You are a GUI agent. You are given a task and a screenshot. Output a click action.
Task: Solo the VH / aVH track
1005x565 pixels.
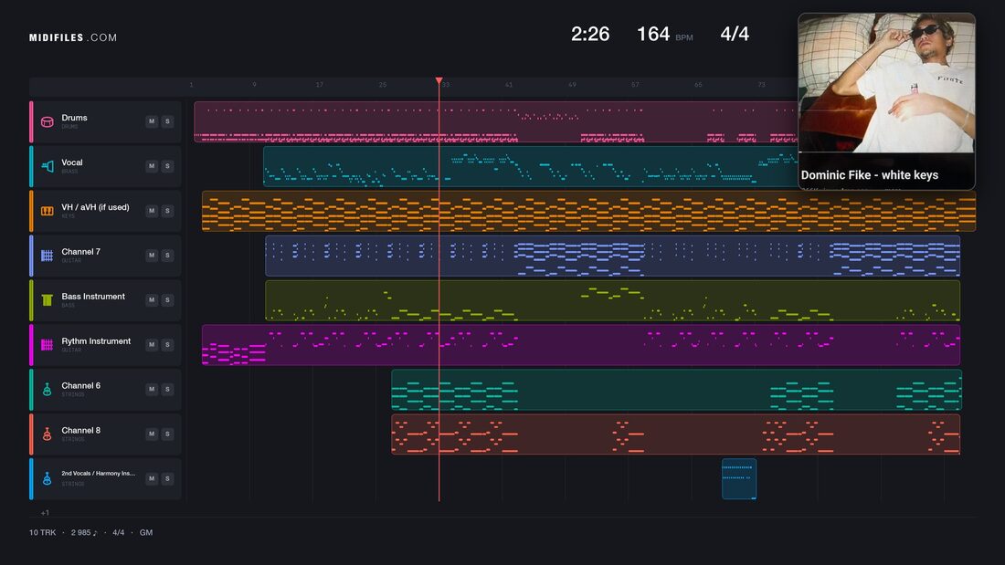pyautogui.click(x=167, y=211)
